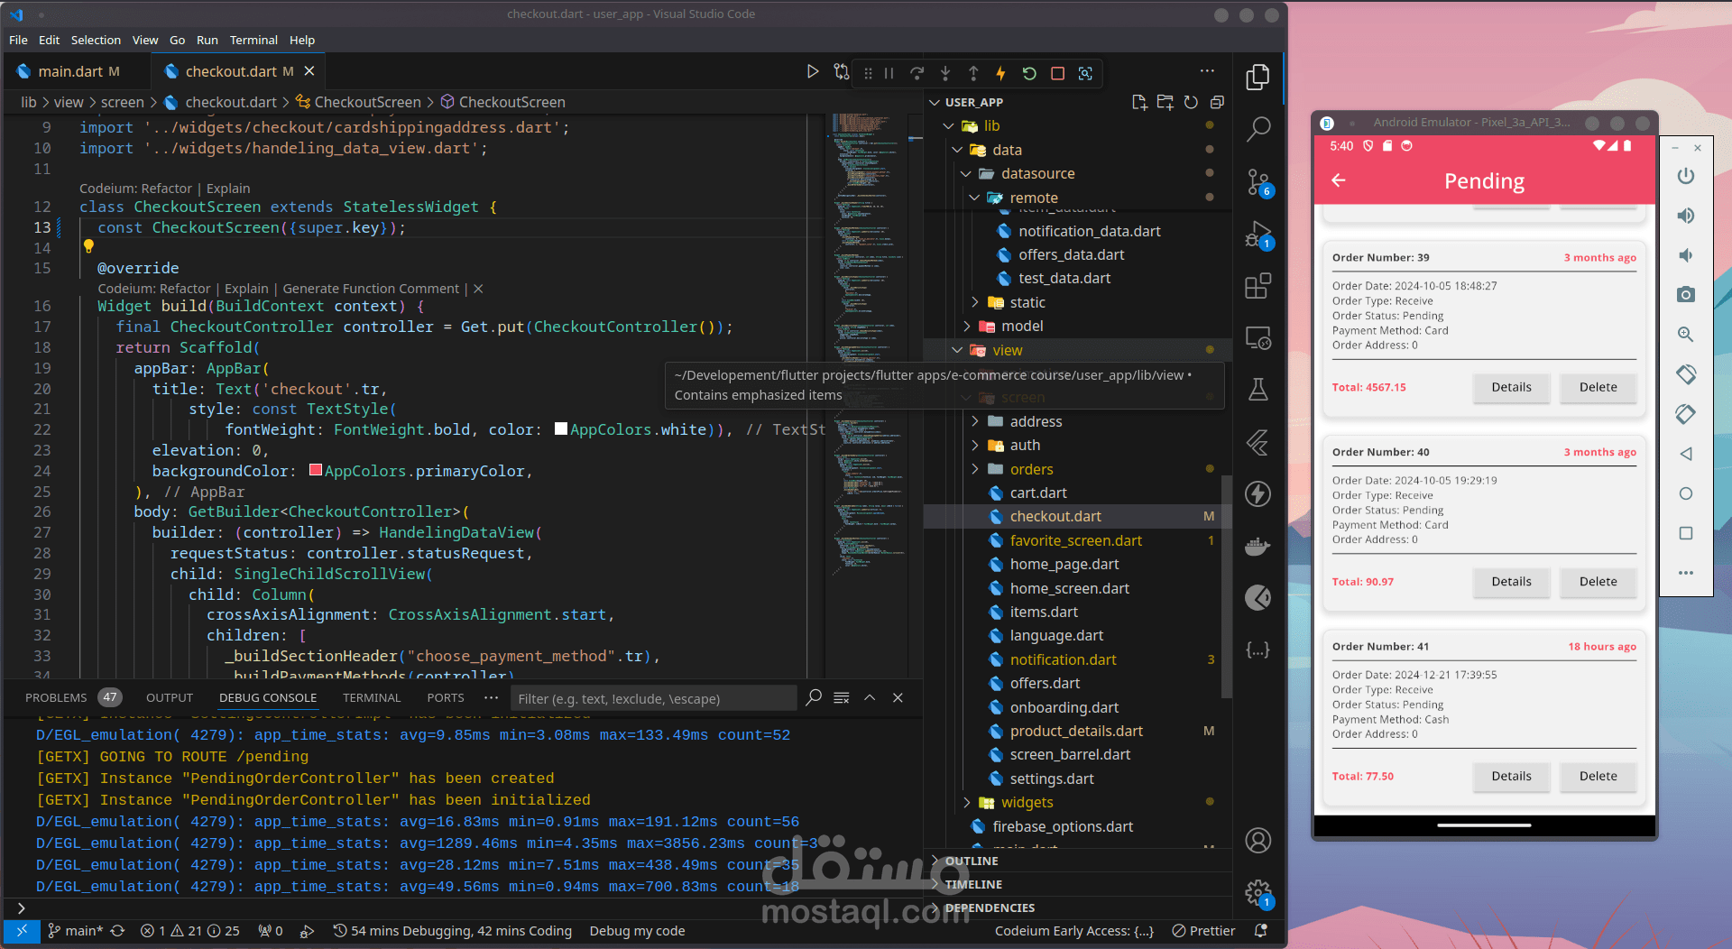Open the notifications bell in status bar
1732x949 pixels.
[x=1260, y=931]
